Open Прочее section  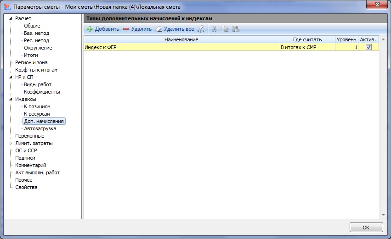coord(24,180)
